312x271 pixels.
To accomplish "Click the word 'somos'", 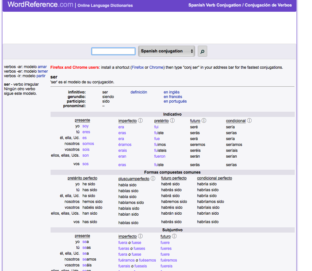I will (x=88, y=144).
